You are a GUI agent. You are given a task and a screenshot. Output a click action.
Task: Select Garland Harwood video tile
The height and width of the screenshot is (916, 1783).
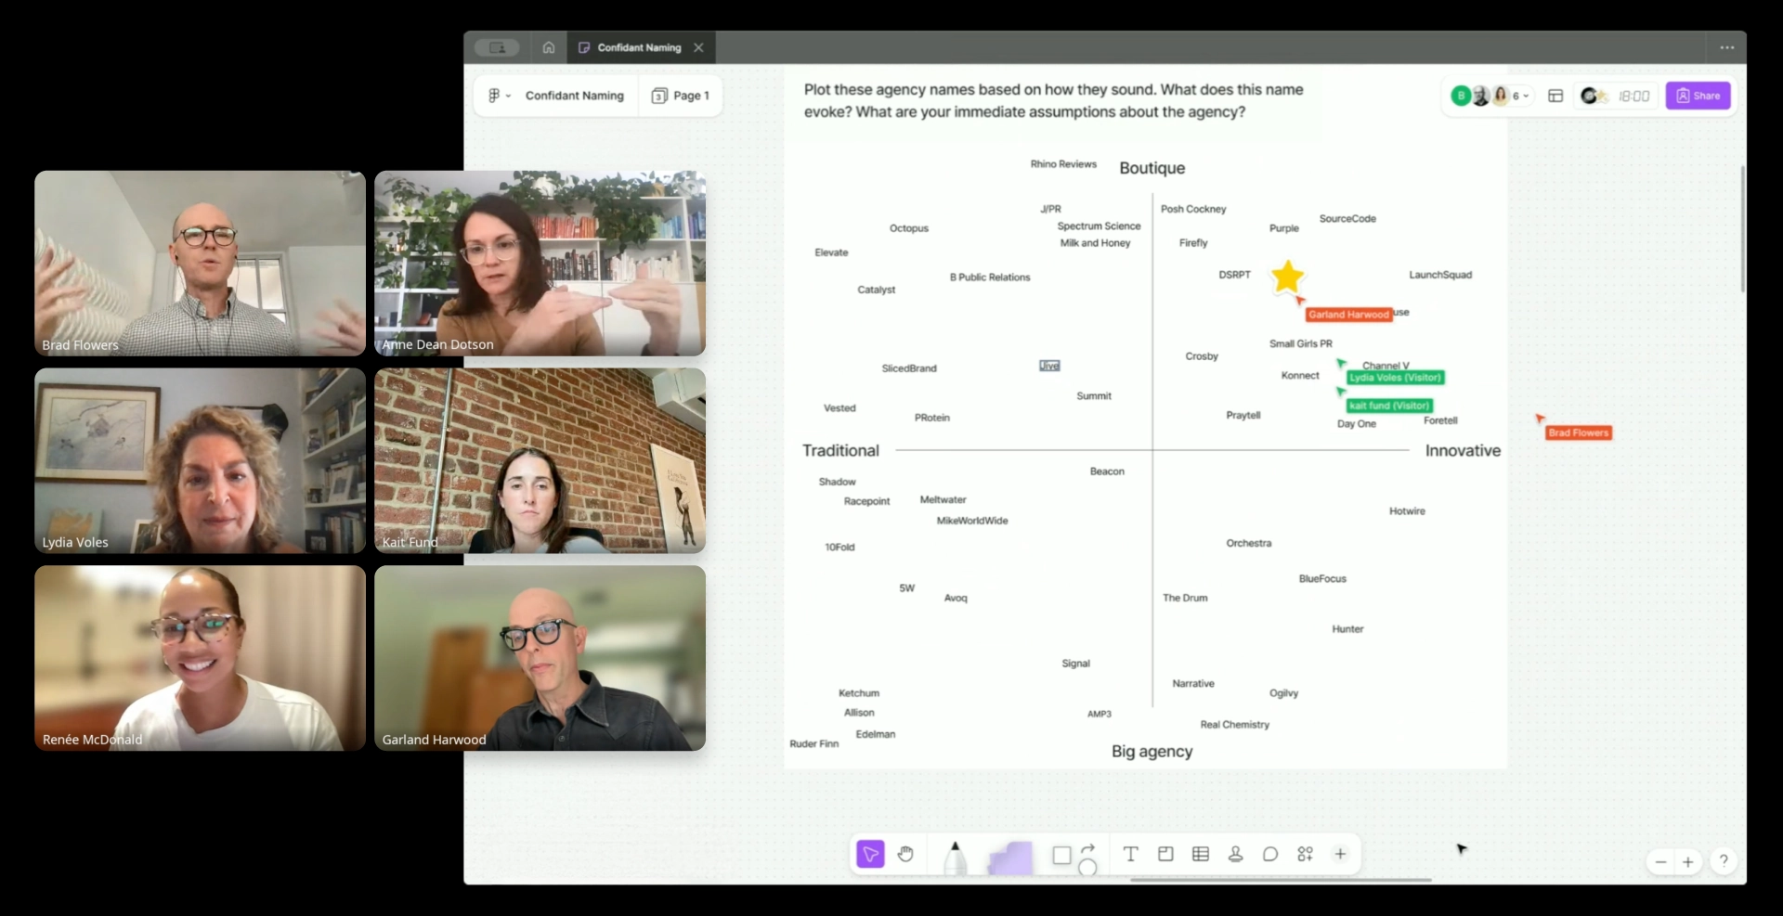pos(540,658)
